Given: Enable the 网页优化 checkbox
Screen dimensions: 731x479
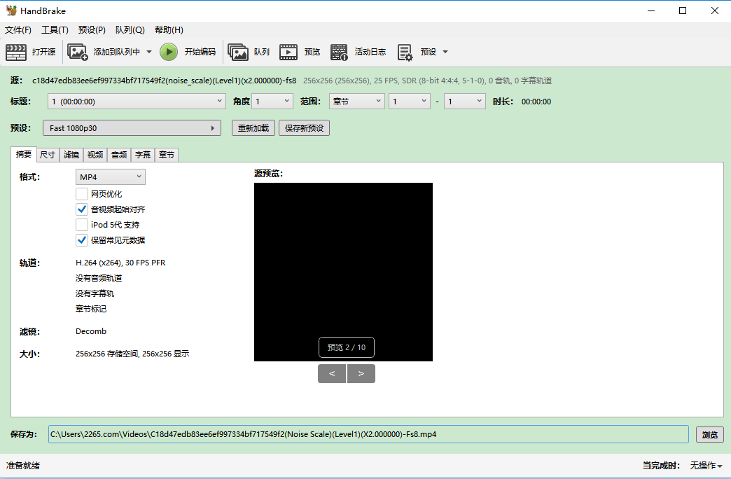Looking at the screenshot, I should [x=82, y=194].
